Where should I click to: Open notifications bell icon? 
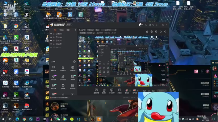point(161,31)
